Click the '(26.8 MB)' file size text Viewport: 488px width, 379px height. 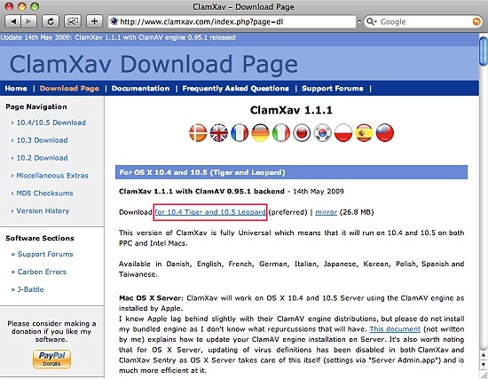(357, 212)
